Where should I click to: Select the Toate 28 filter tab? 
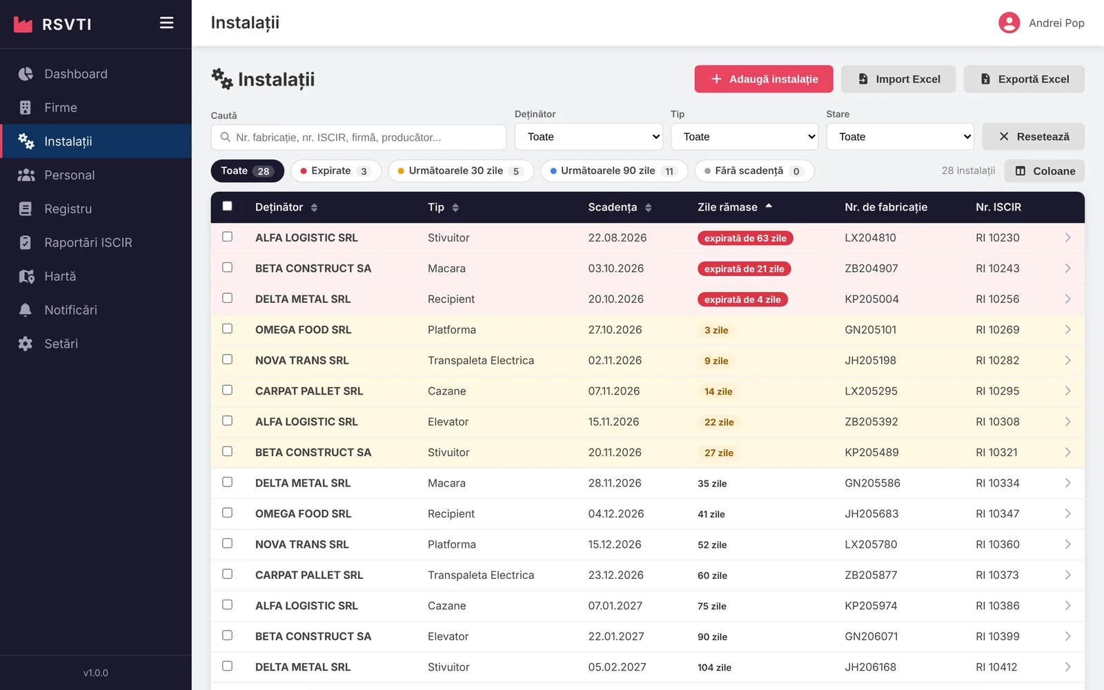247,171
